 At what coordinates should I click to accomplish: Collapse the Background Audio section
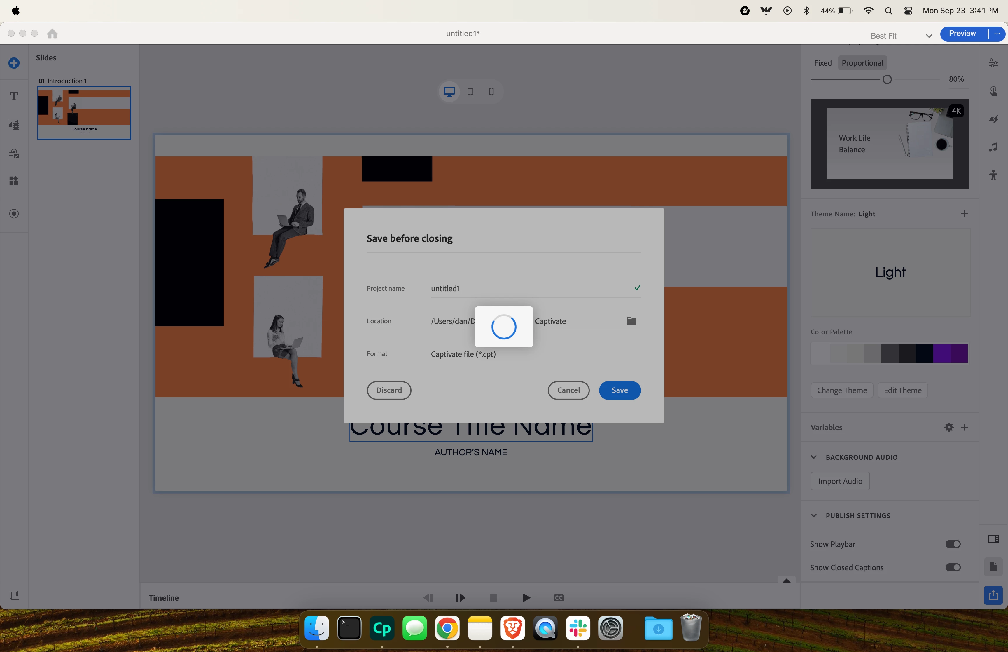(x=814, y=457)
